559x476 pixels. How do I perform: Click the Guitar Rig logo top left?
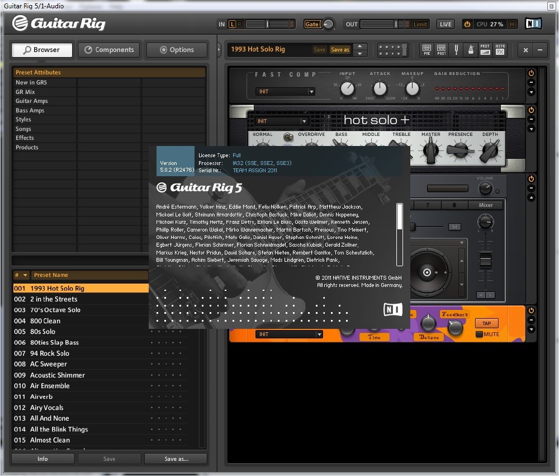(59, 23)
